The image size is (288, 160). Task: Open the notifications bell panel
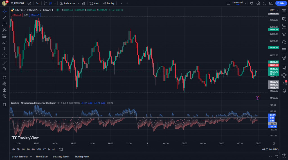click(284, 91)
